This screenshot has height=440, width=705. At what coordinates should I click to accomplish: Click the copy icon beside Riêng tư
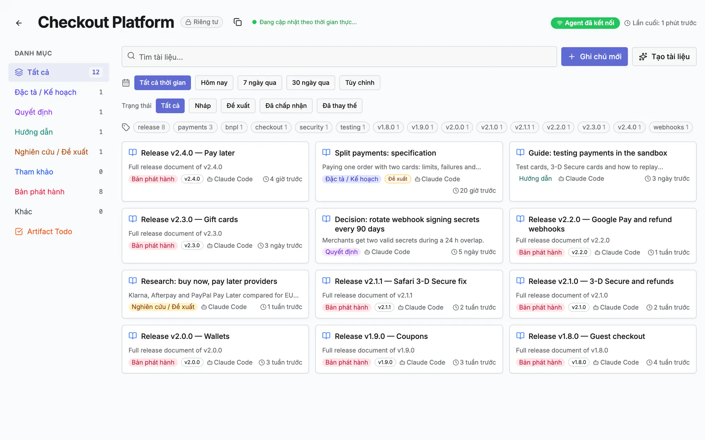pyautogui.click(x=238, y=22)
